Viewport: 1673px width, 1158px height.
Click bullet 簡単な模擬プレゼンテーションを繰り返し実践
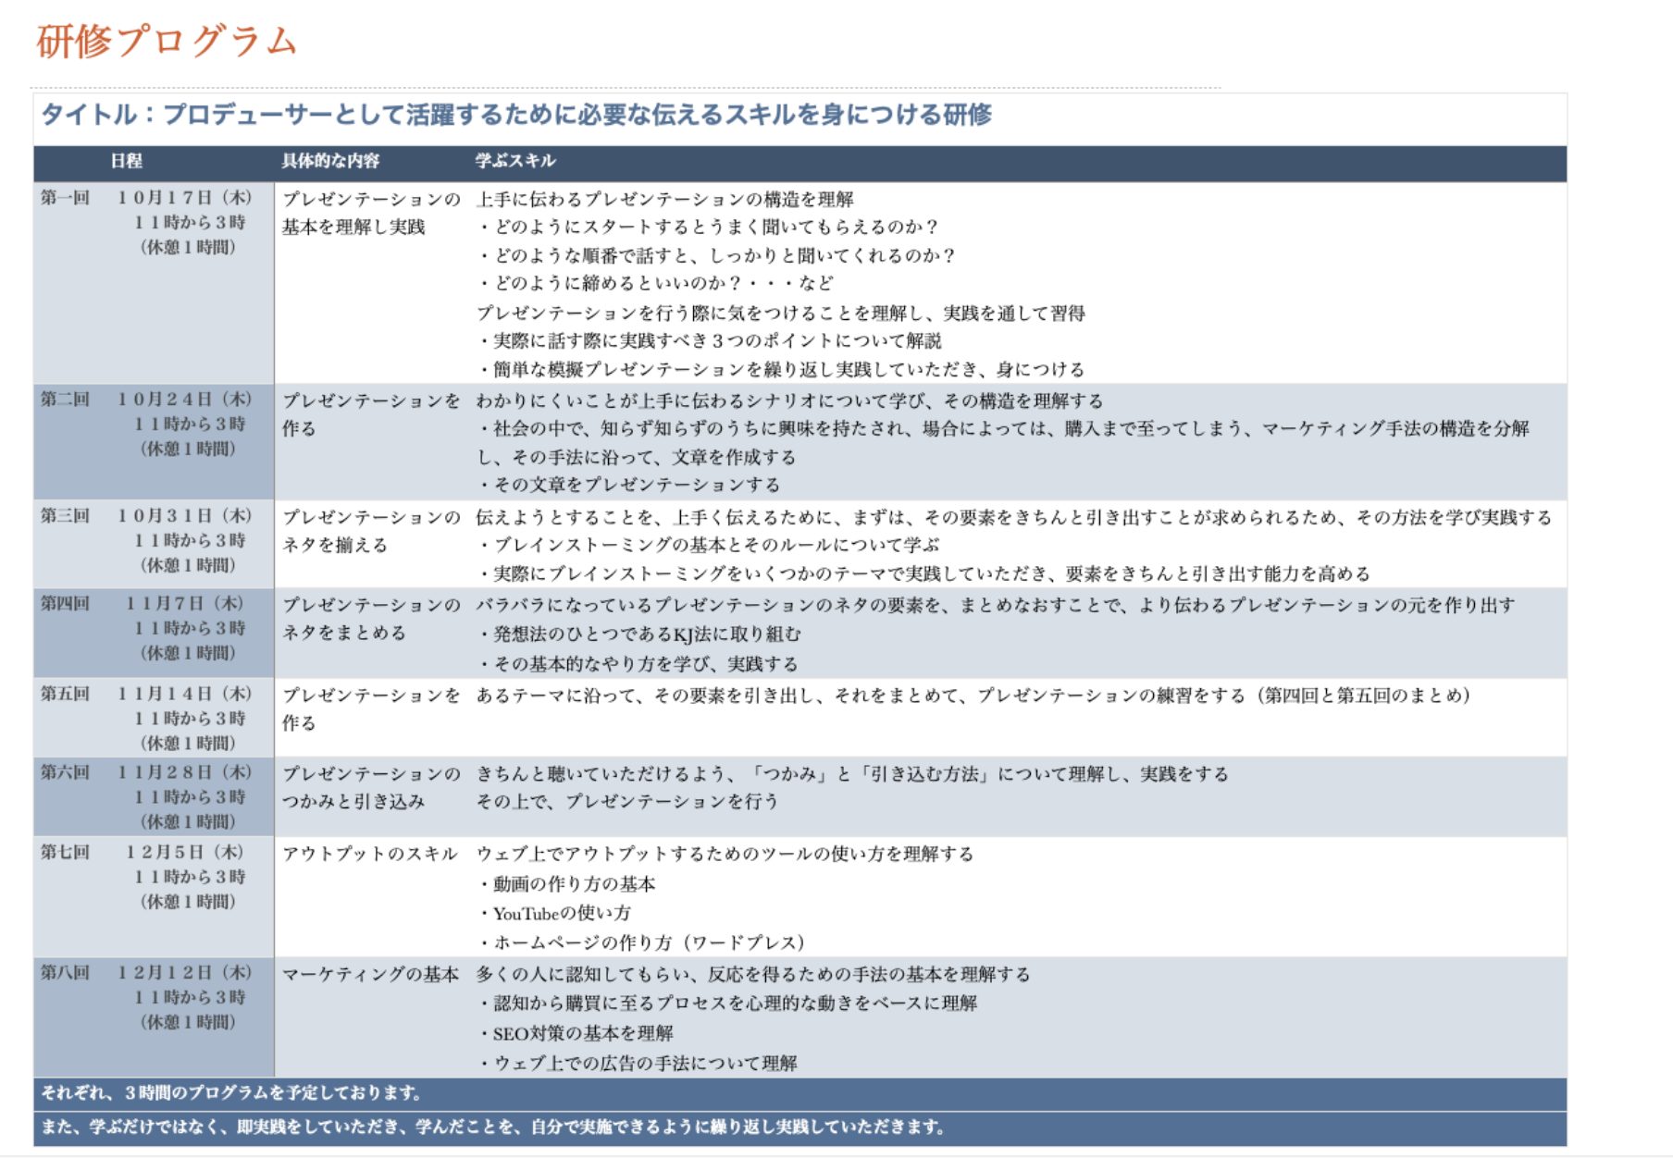pos(782,369)
